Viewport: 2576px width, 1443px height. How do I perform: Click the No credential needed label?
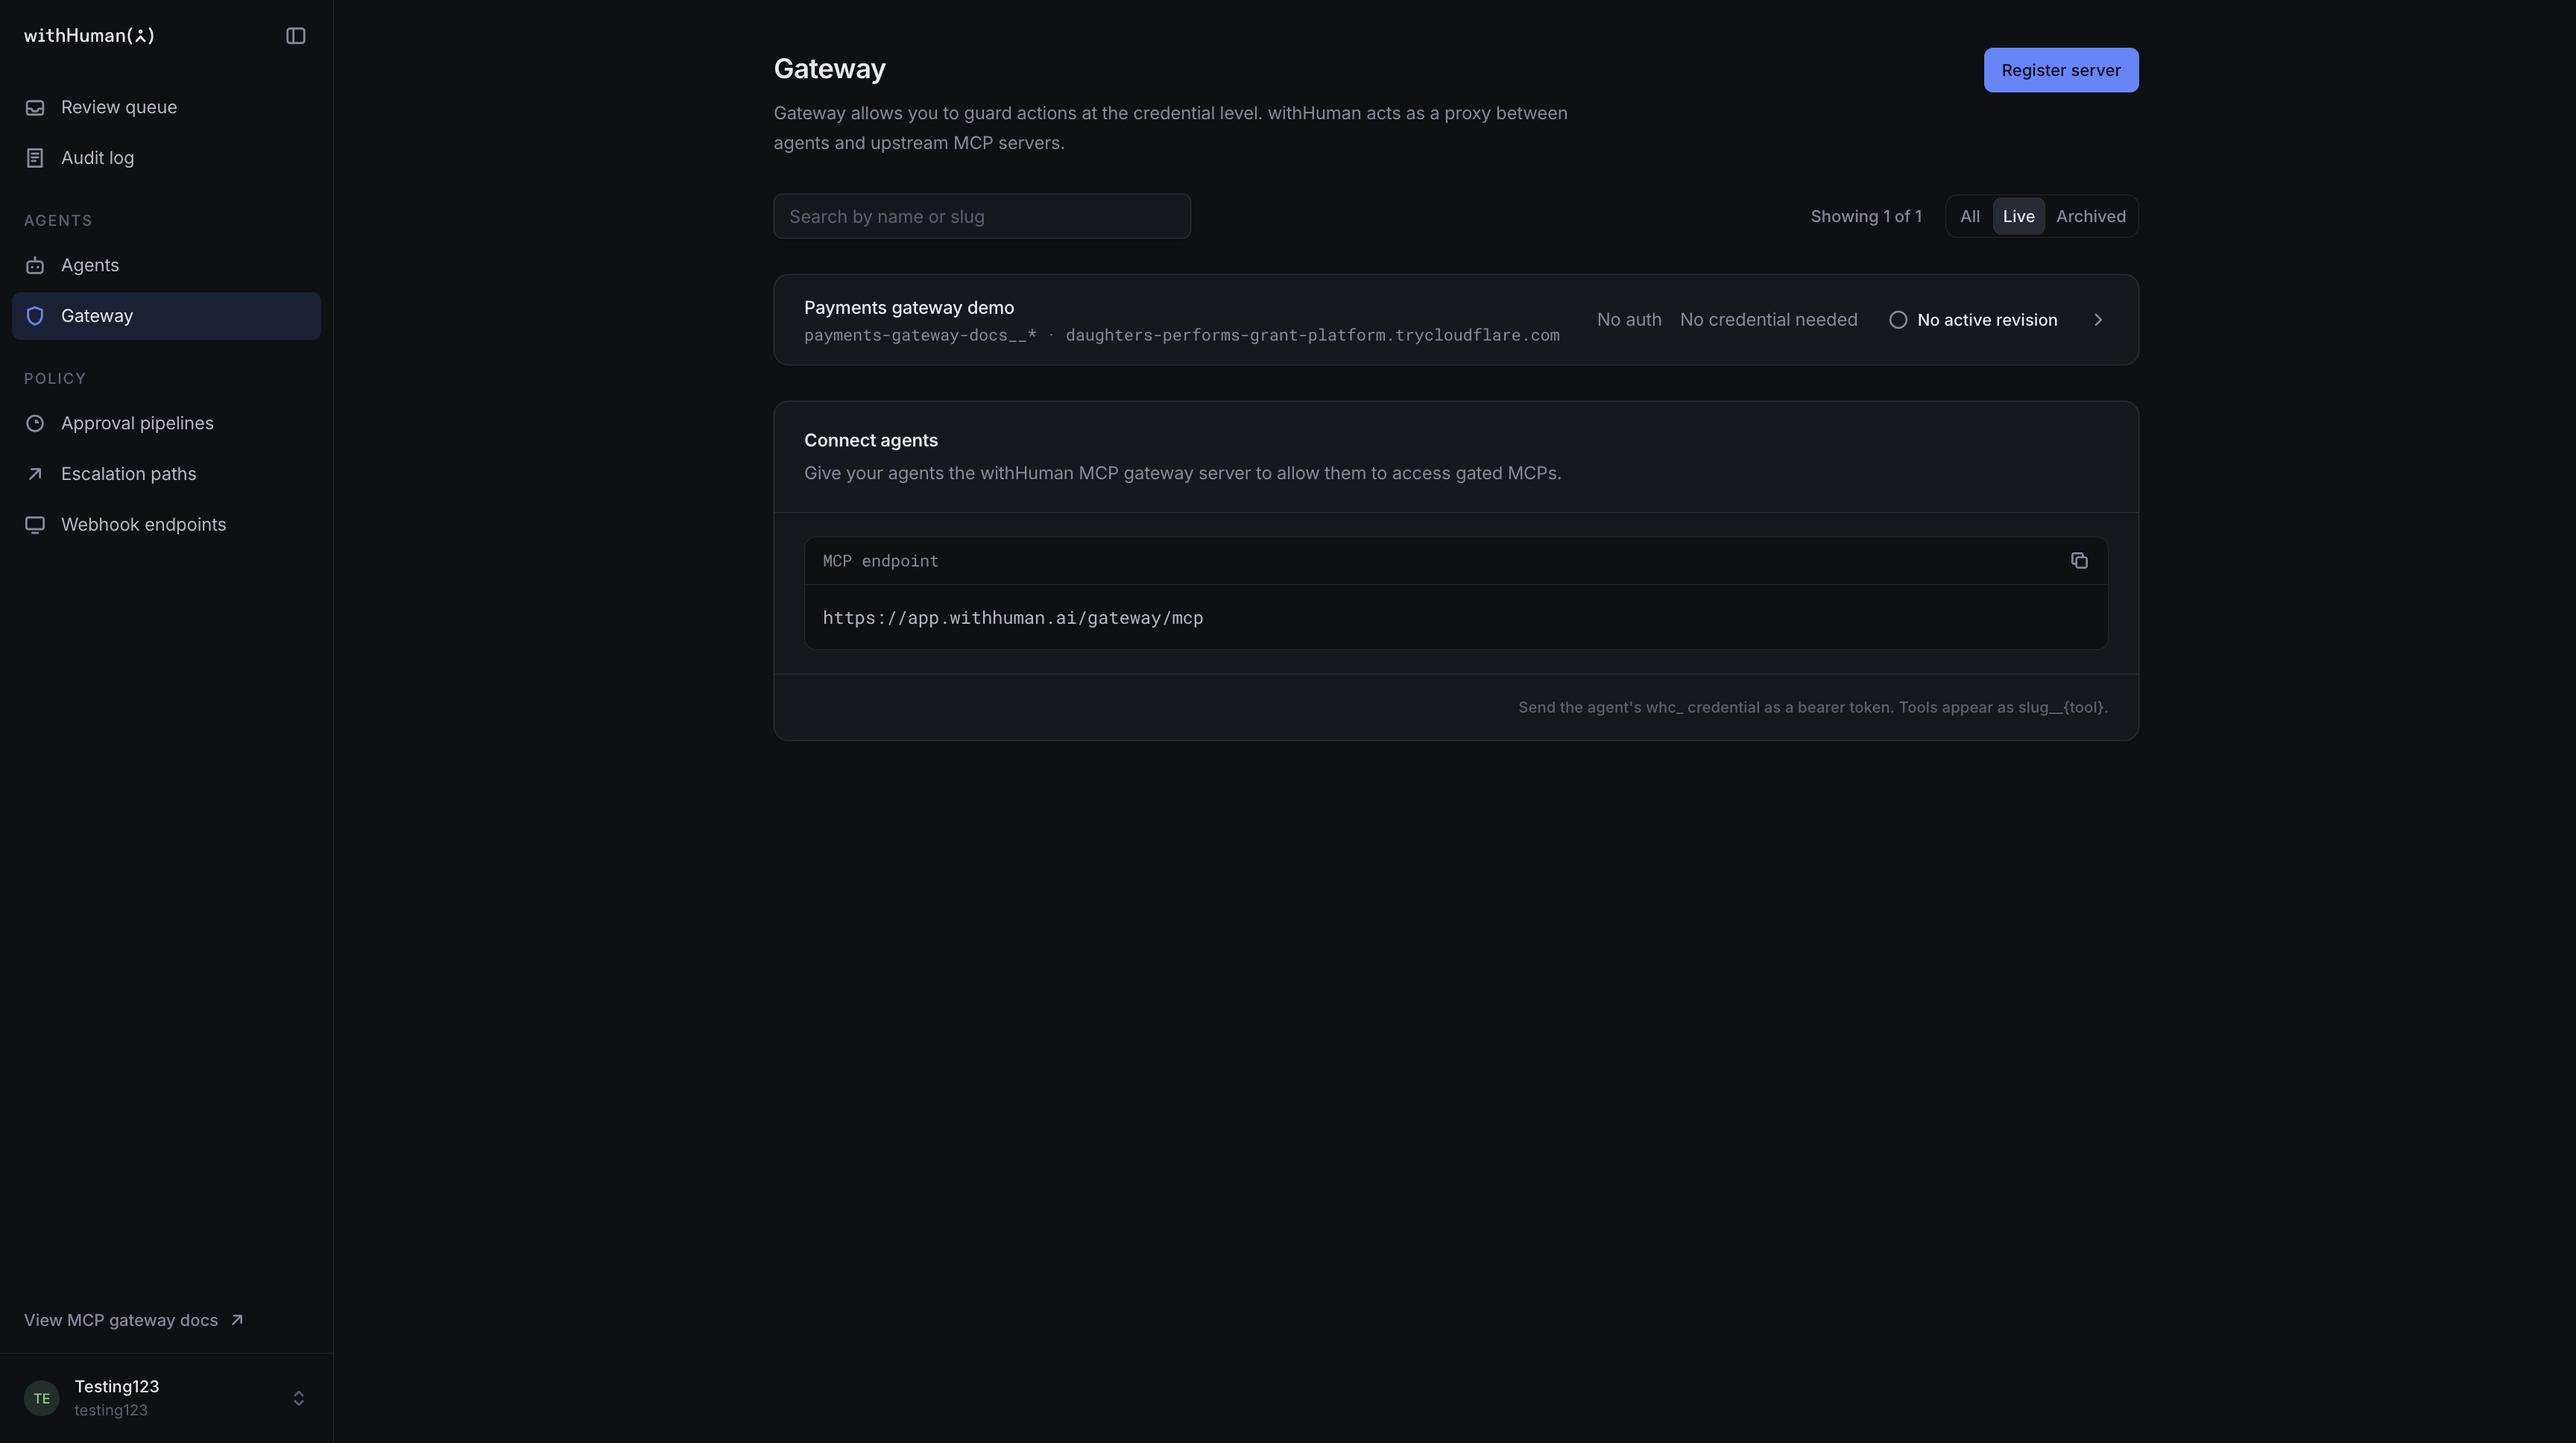1768,320
